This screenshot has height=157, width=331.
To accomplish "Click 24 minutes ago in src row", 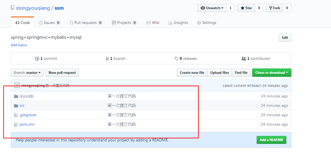I will click(x=274, y=105).
